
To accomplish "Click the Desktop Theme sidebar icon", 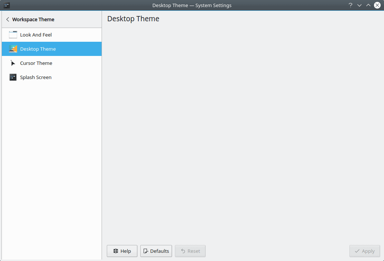I will pyautogui.click(x=13, y=49).
